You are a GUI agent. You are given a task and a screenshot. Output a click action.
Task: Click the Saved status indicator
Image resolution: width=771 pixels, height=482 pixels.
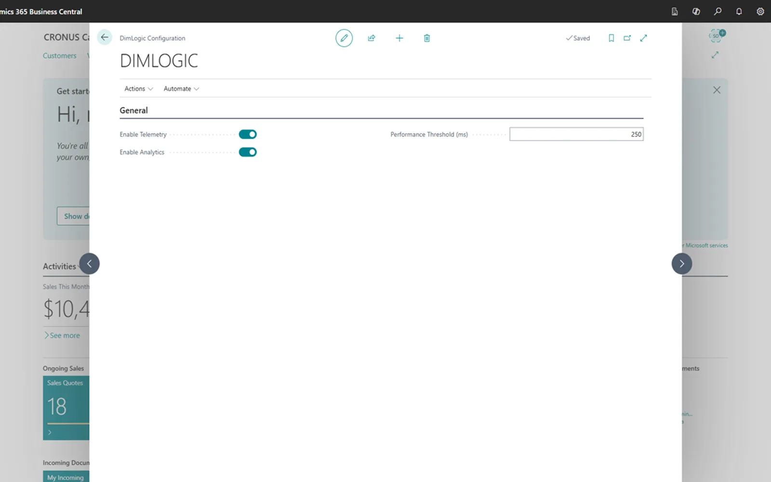(578, 38)
